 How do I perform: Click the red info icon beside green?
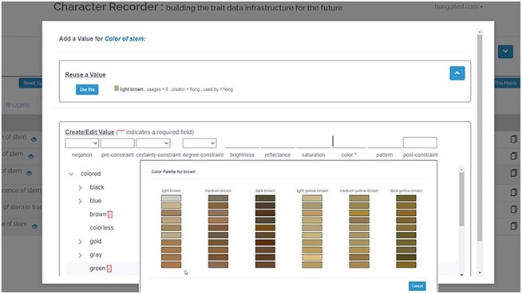click(x=109, y=269)
